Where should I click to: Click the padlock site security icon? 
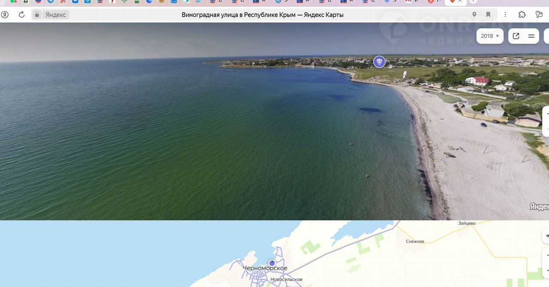(37, 15)
